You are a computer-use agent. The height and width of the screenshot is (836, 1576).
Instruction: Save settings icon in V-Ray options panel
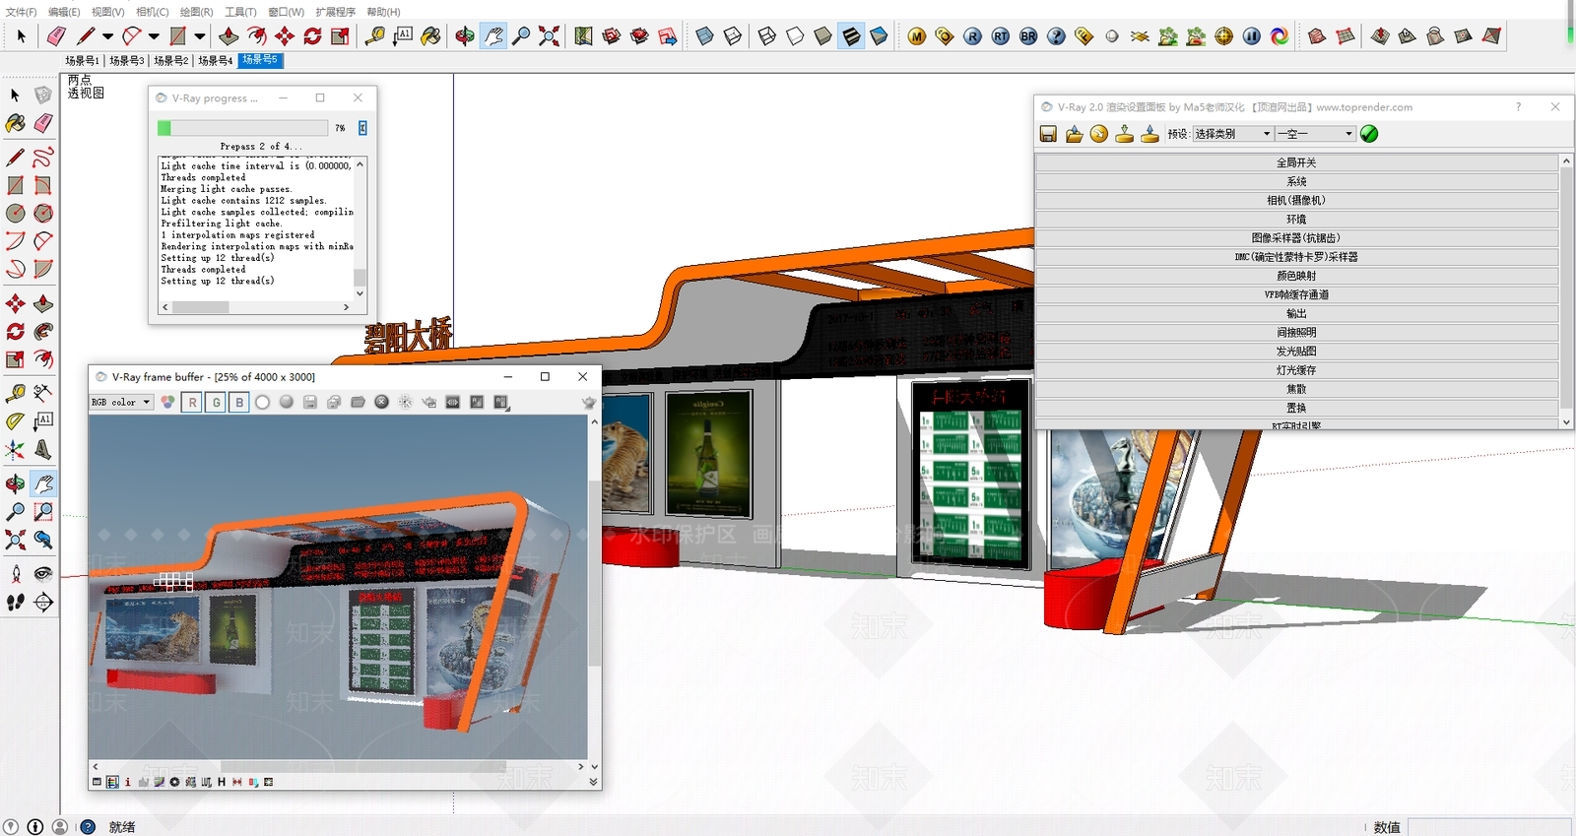[1048, 134]
